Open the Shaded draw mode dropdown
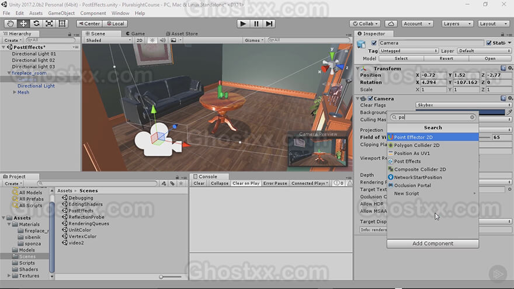Viewport: 514px width, 289px height. pos(108,40)
